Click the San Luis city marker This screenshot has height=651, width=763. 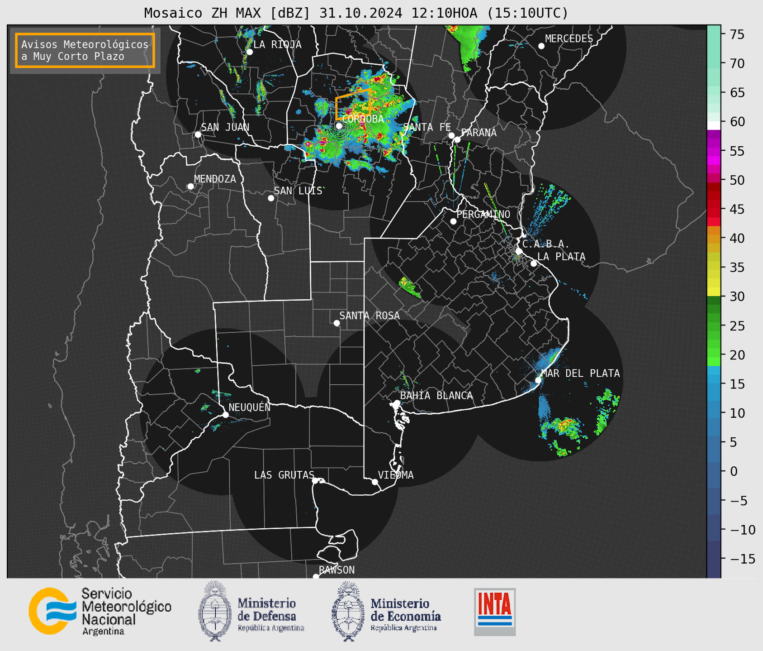point(271,198)
